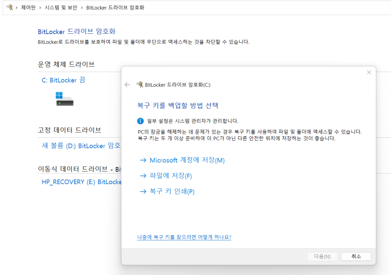Click arrow icon beside 복구 키 인쇄

(x=143, y=191)
